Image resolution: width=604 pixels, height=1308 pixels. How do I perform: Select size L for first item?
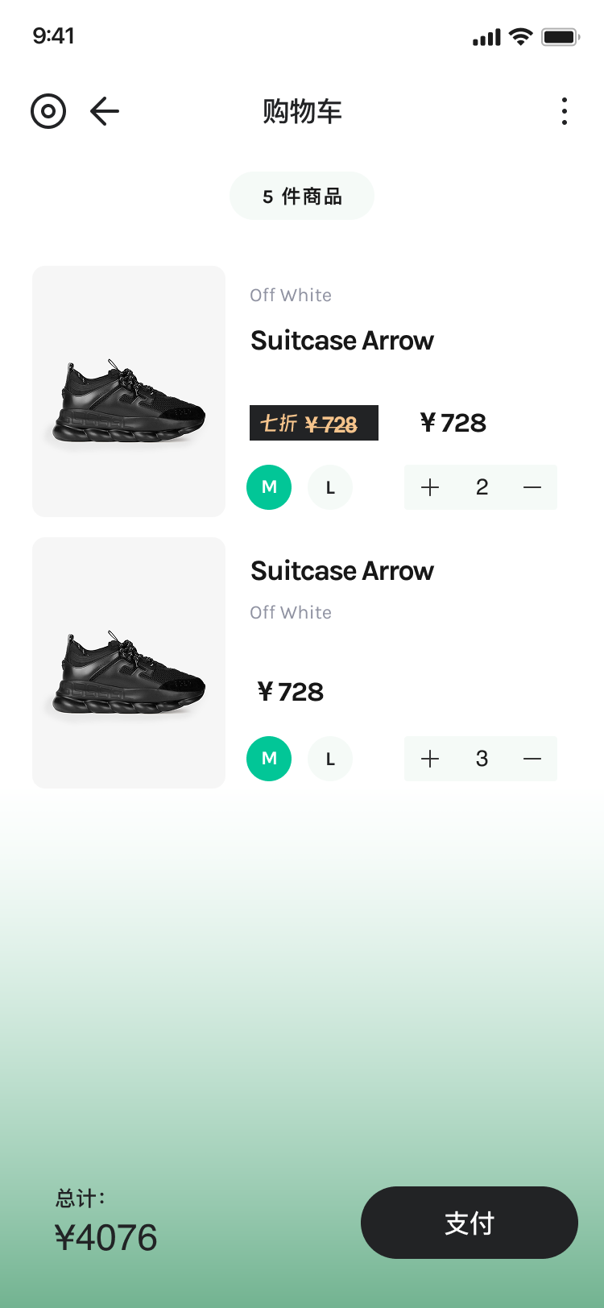330,487
